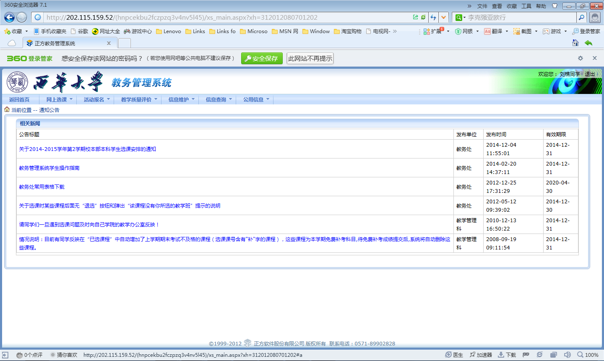Expand the 信息查询 dropdown menu
The height and width of the screenshot is (361, 604).
[x=219, y=99]
